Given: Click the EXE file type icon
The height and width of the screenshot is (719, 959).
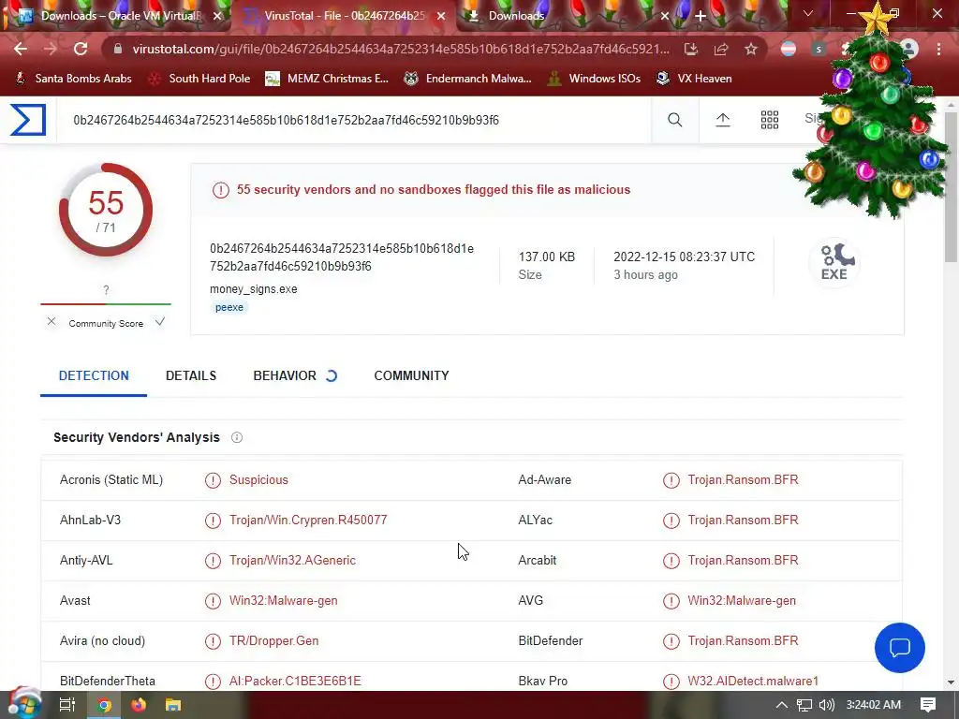Looking at the screenshot, I should pos(834,262).
